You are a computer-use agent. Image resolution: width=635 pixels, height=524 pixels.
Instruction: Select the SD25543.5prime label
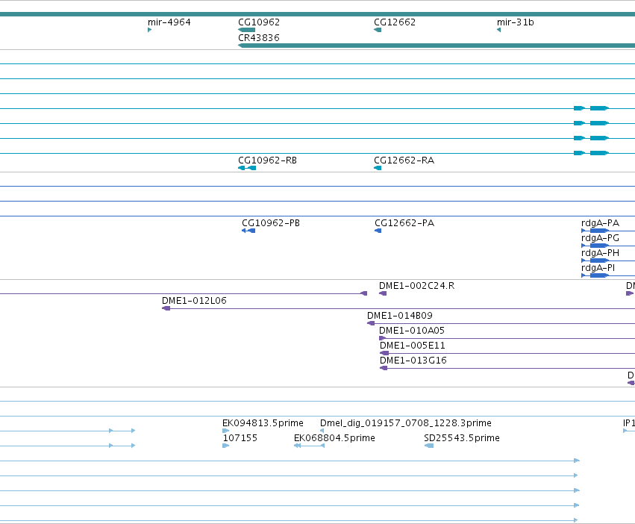pos(462,438)
